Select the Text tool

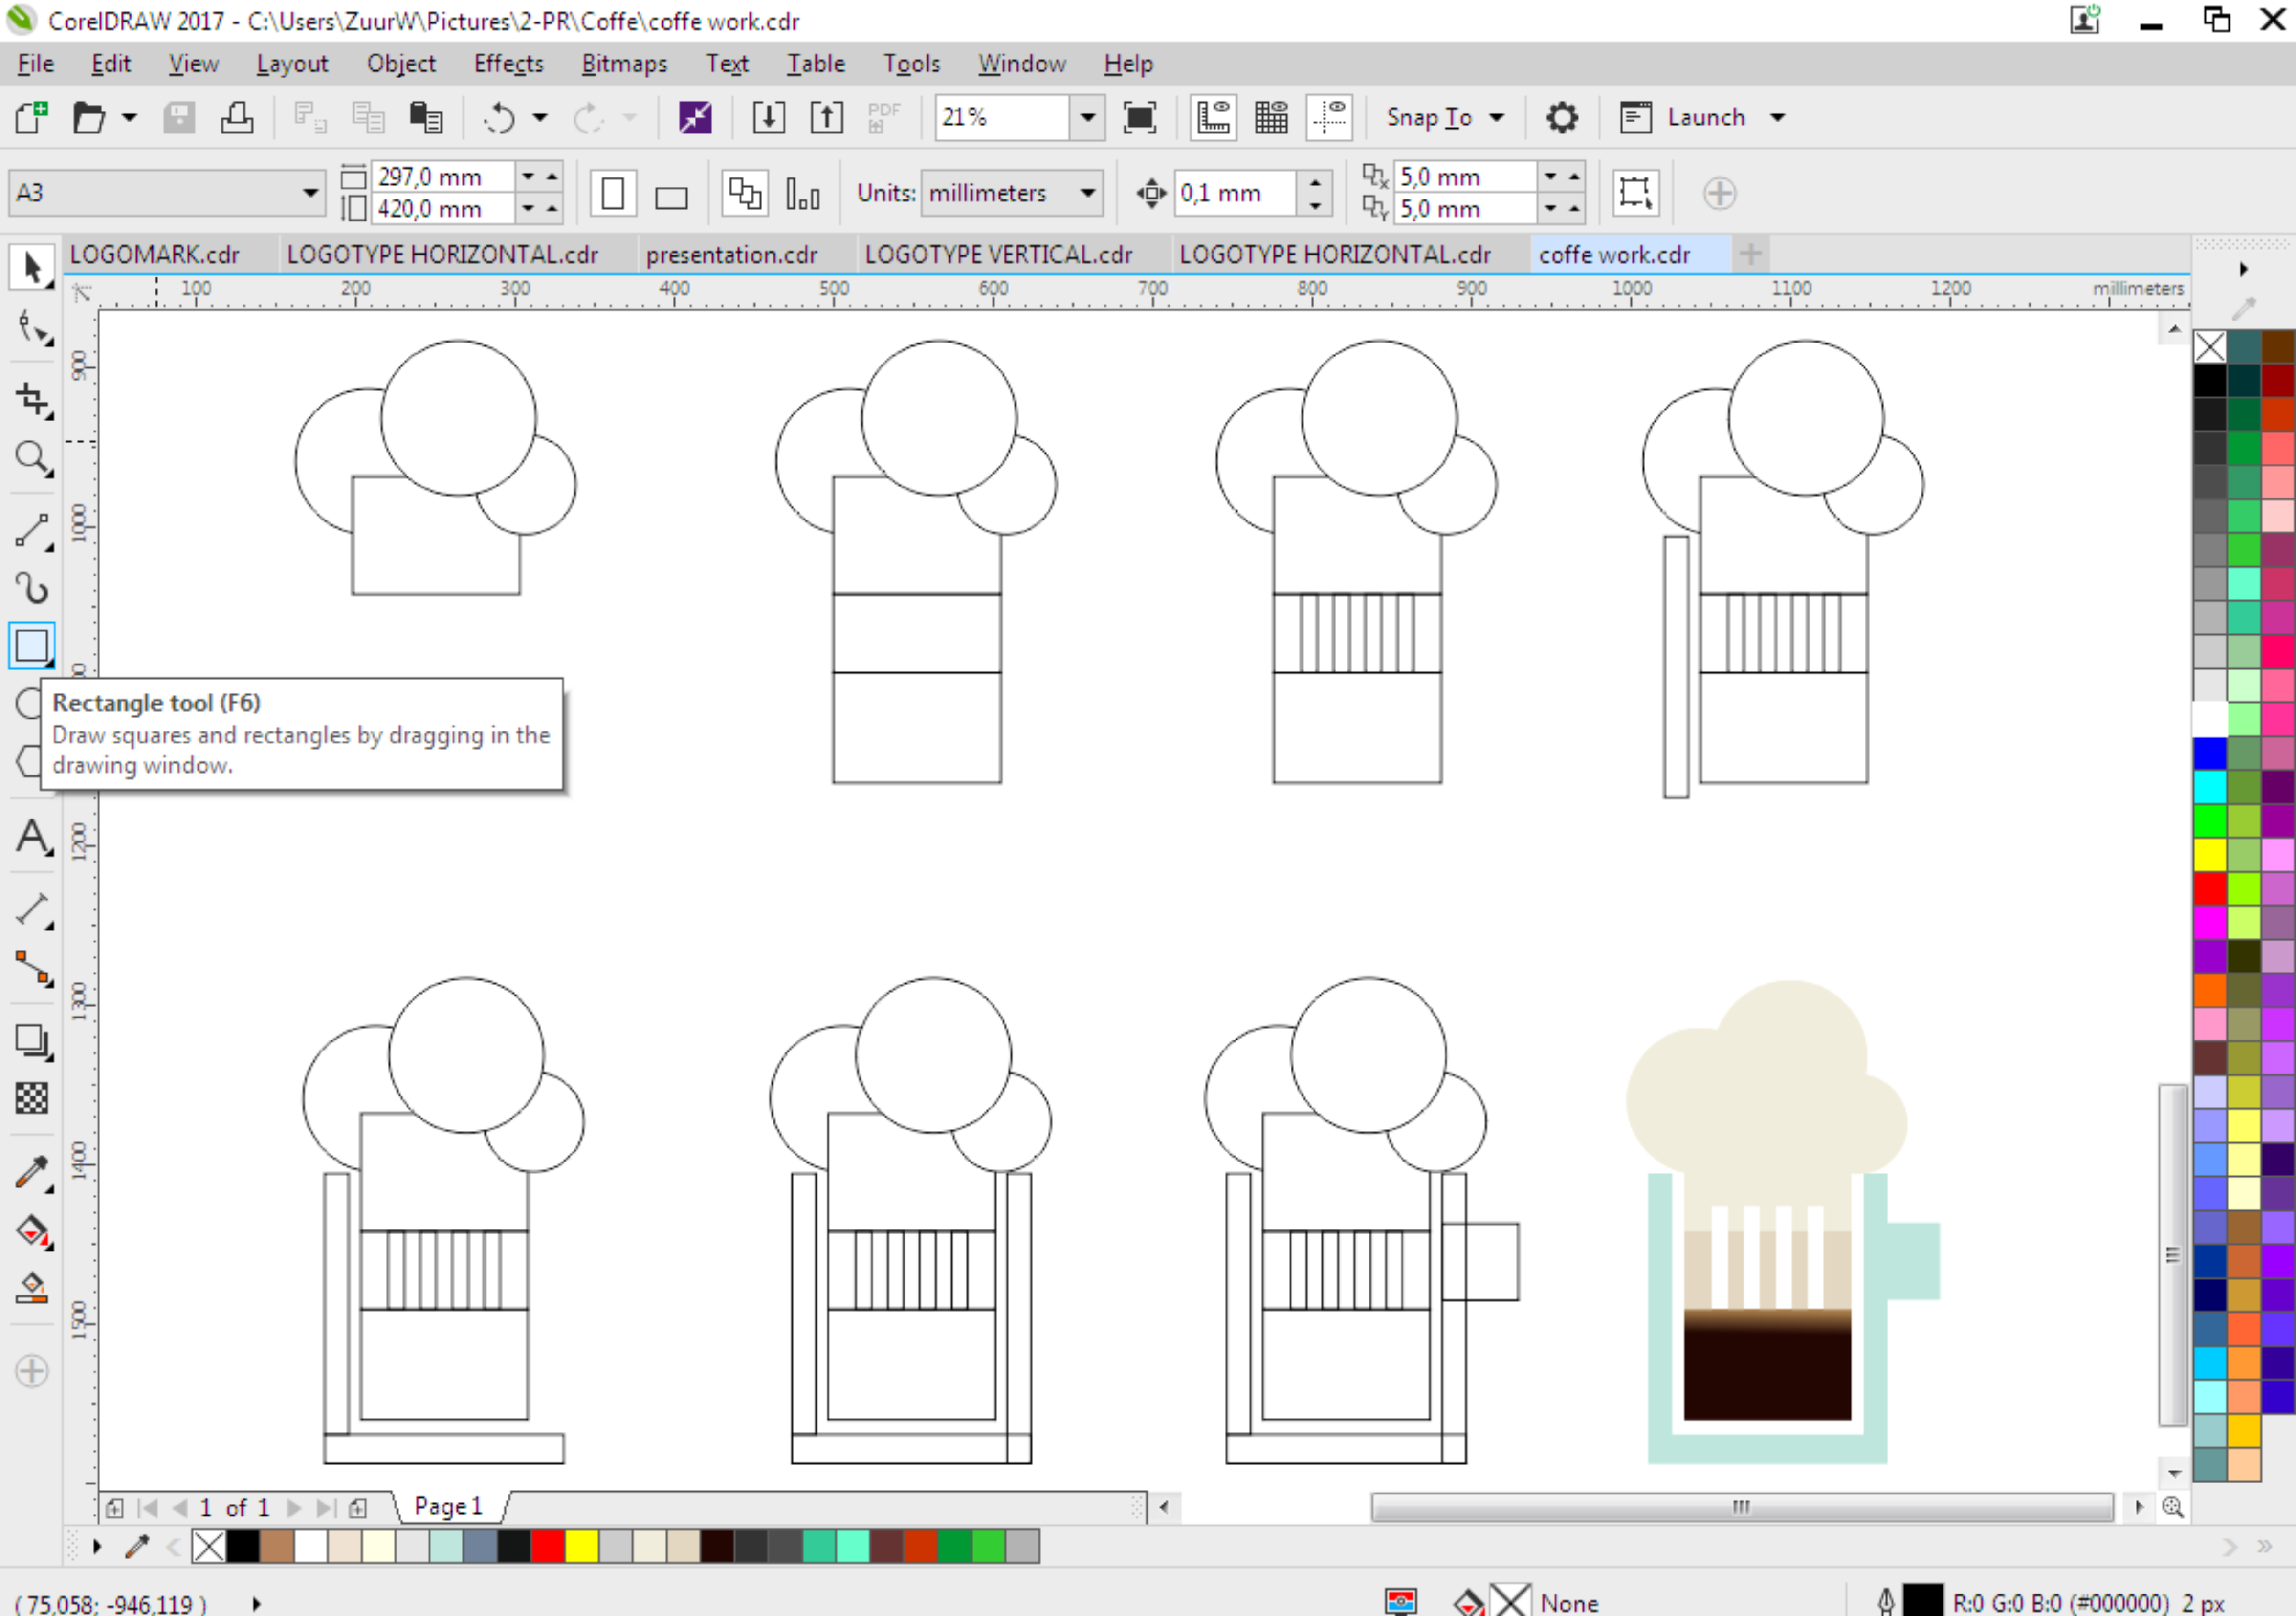(31, 836)
